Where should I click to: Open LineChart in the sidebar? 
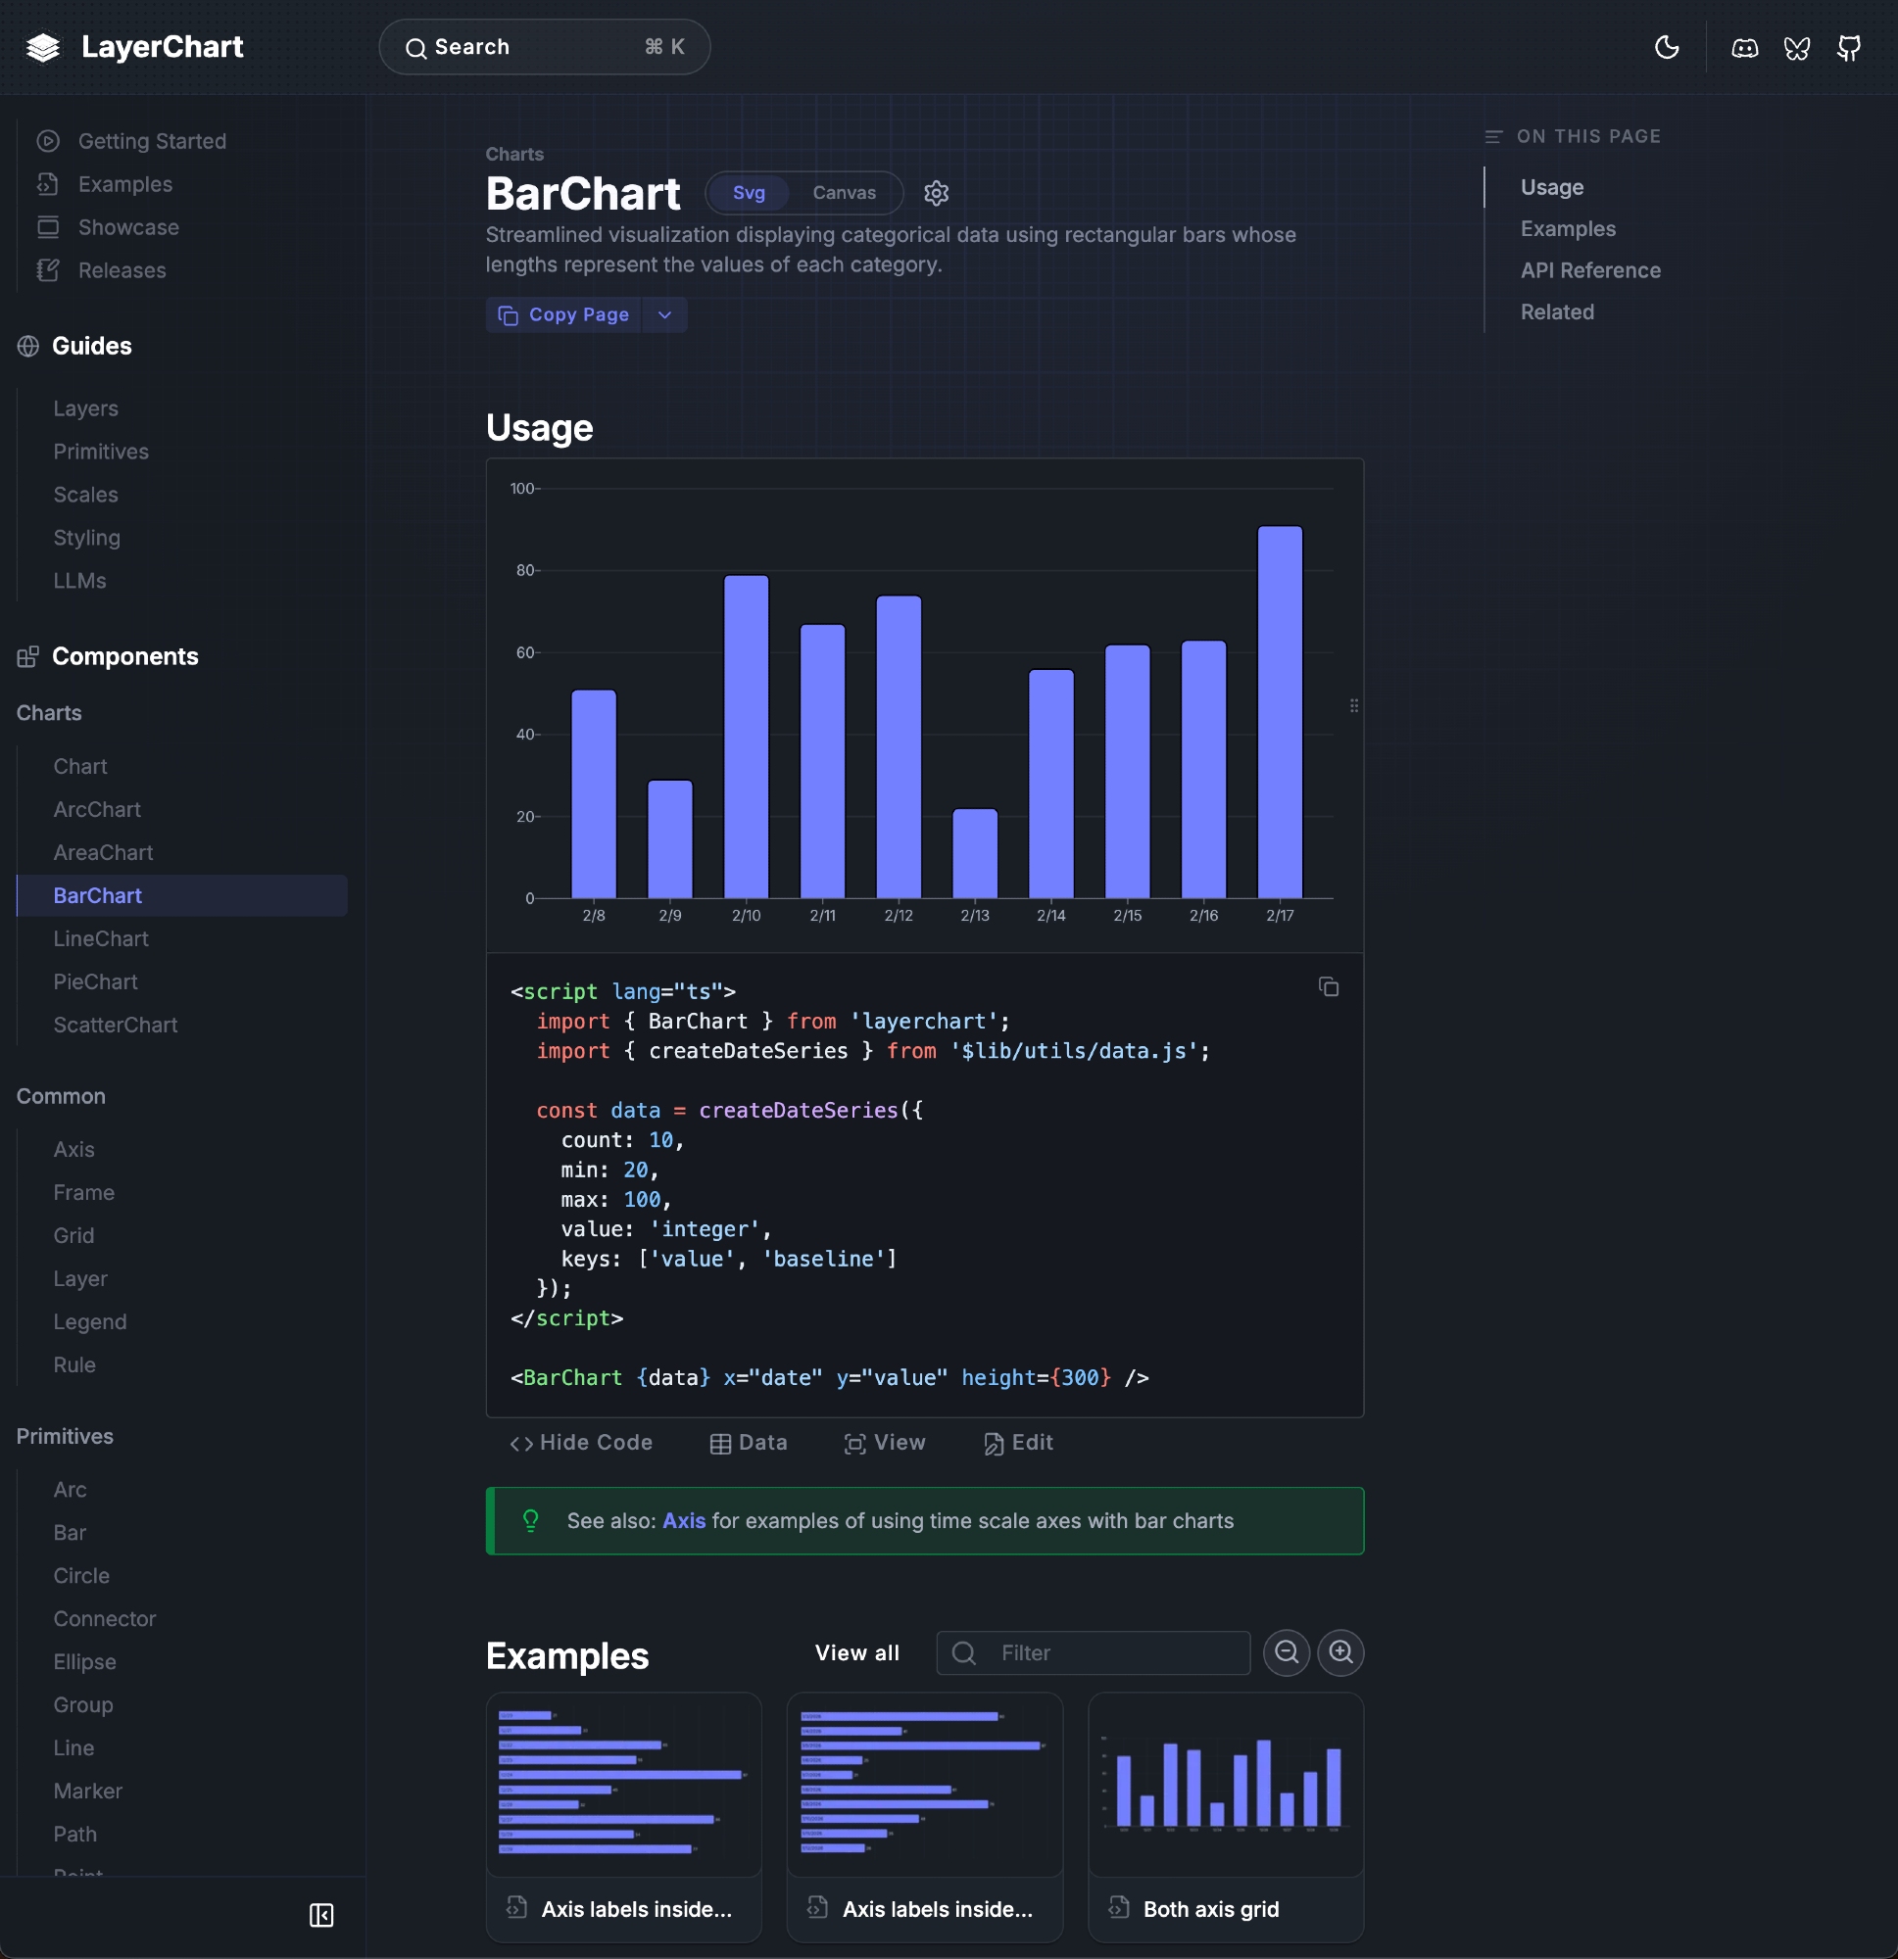pyautogui.click(x=101, y=938)
